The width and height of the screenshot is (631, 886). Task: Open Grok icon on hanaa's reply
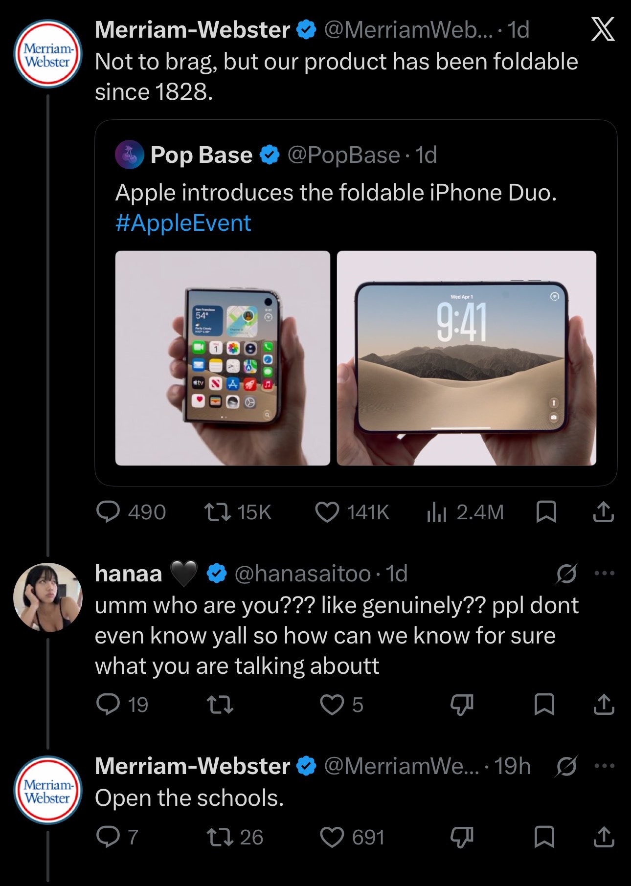(x=566, y=573)
